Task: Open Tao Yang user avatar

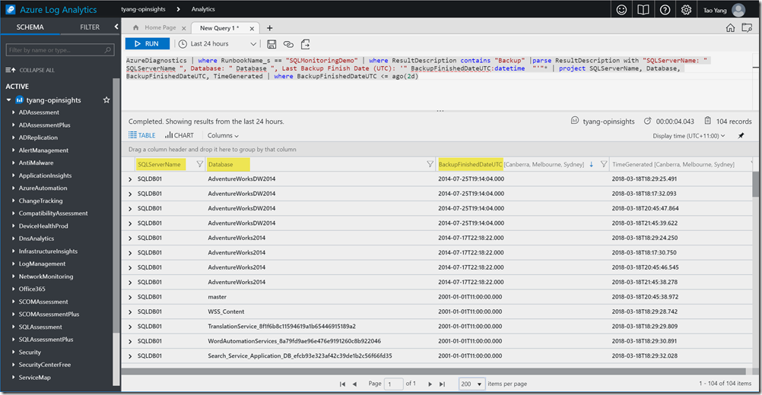Action: click(x=738, y=10)
